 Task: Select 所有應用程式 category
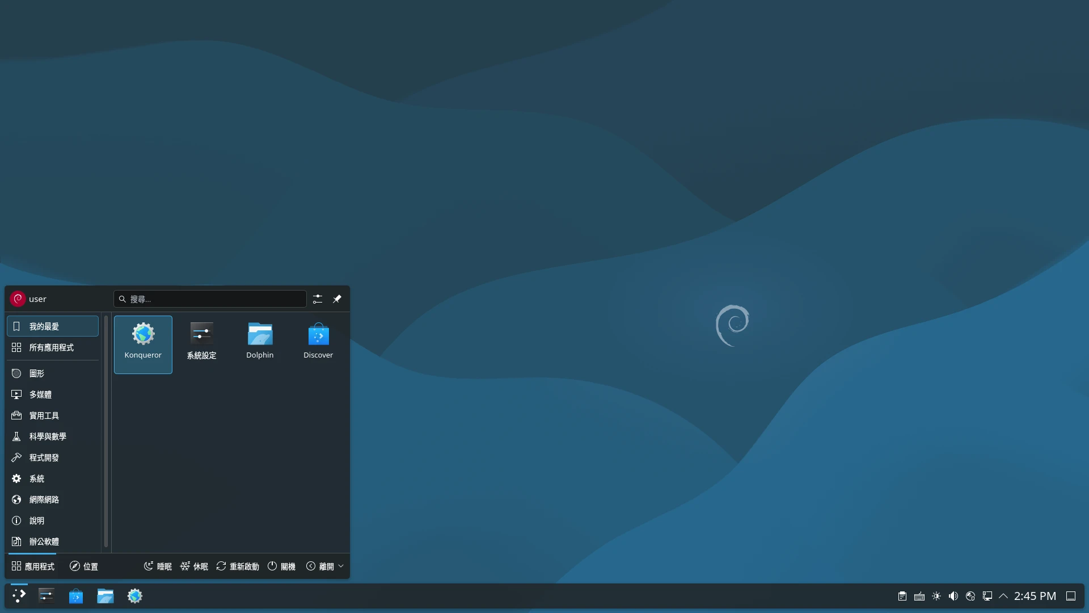point(52,347)
